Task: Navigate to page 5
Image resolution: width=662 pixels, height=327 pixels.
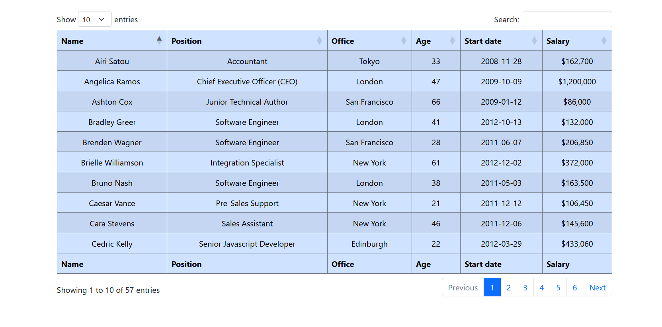Action: pos(558,288)
